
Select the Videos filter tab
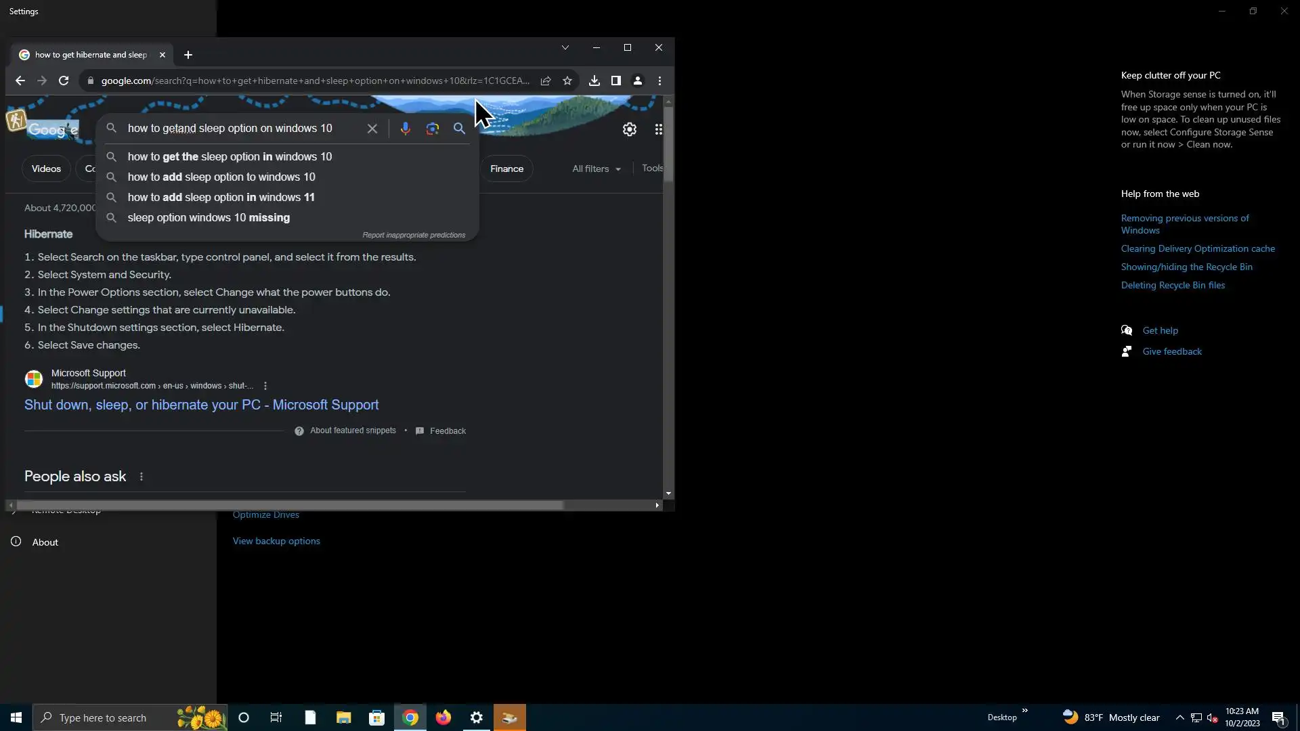click(x=46, y=169)
